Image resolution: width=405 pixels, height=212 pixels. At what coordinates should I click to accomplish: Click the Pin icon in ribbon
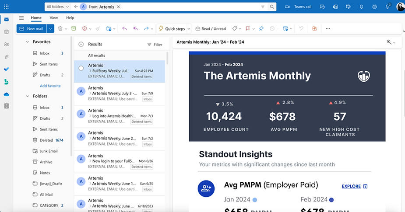coord(261,28)
